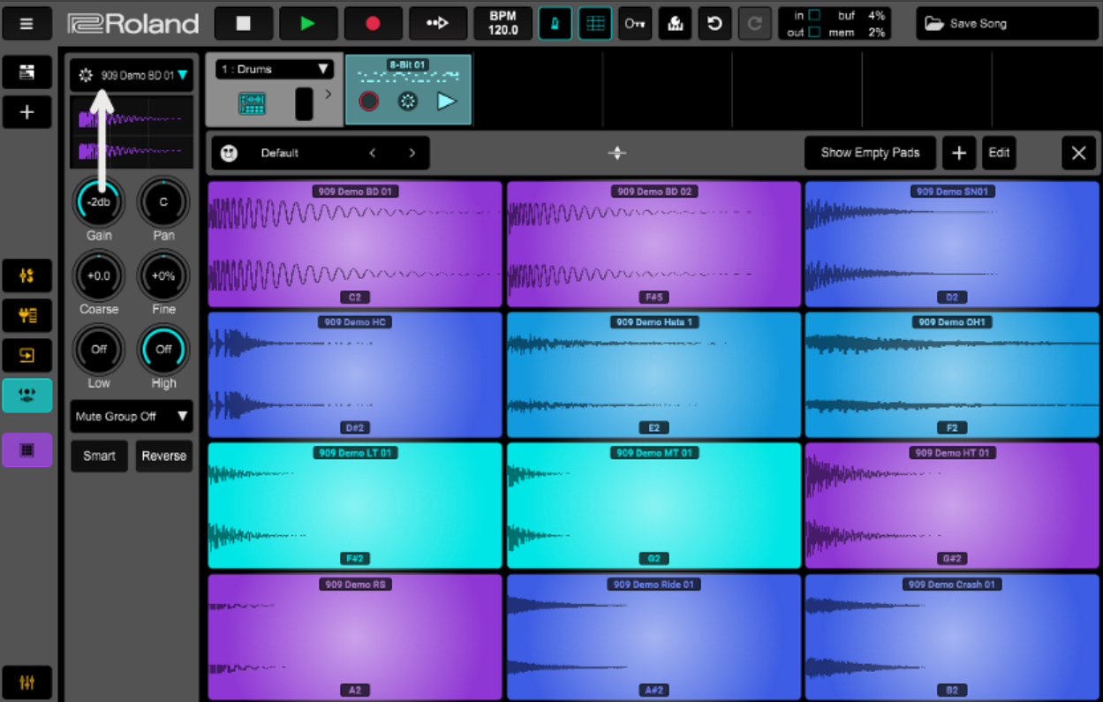Play the 8-Bit 01 clip
The image size is (1103, 702).
[x=447, y=101]
